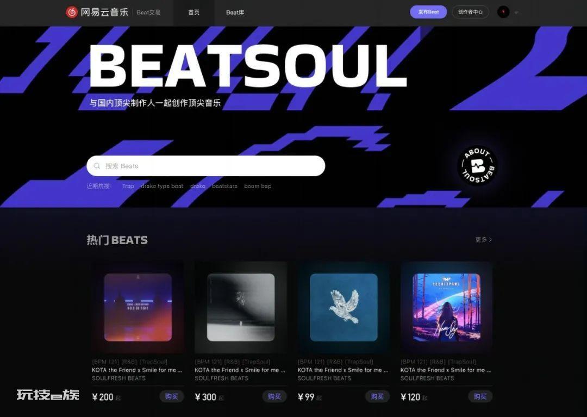
Task: Switch to the 首页 tab
Action: click(193, 13)
